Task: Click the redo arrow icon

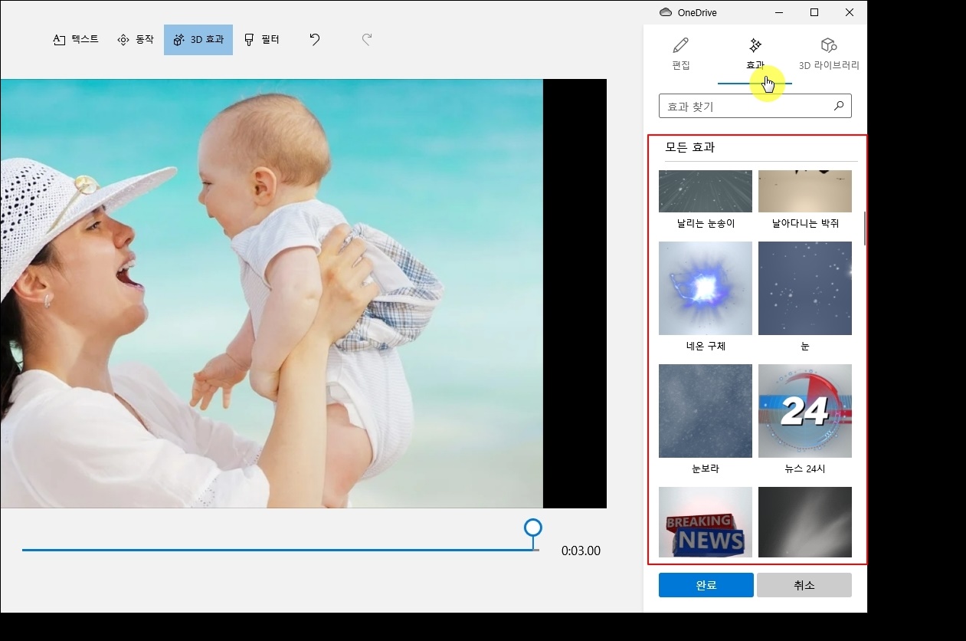Action: click(x=367, y=40)
